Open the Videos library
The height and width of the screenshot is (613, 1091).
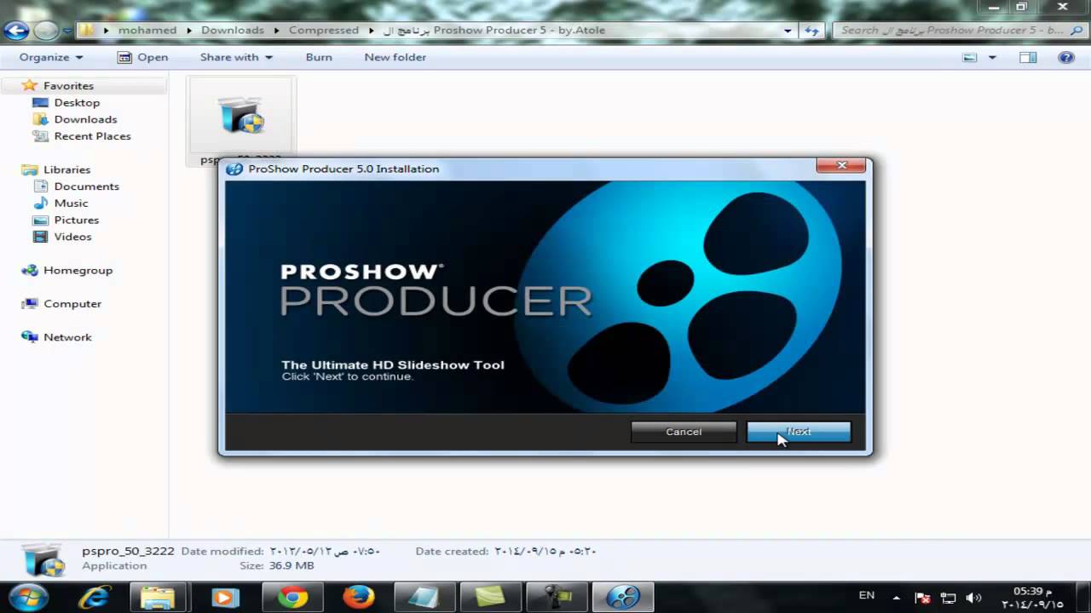(72, 237)
